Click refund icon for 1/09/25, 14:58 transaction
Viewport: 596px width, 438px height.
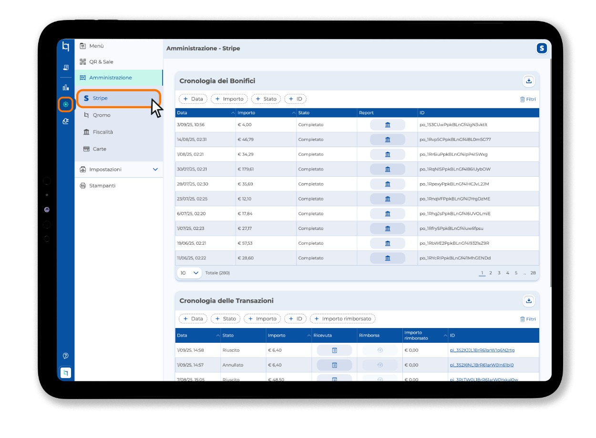tap(380, 350)
